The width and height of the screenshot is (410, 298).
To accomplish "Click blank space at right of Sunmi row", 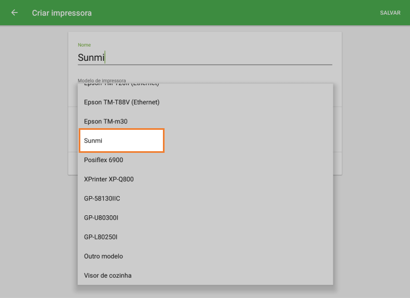I will coord(246,141).
